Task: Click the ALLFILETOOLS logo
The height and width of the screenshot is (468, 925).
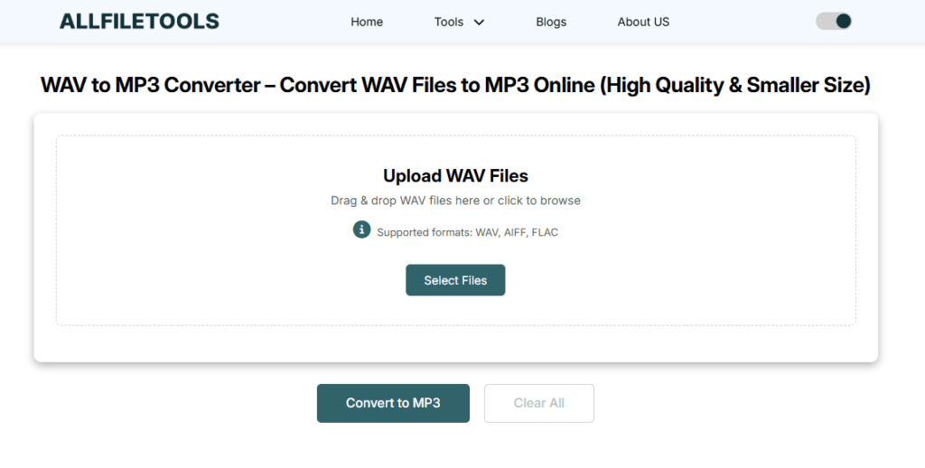Action: click(139, 21)
